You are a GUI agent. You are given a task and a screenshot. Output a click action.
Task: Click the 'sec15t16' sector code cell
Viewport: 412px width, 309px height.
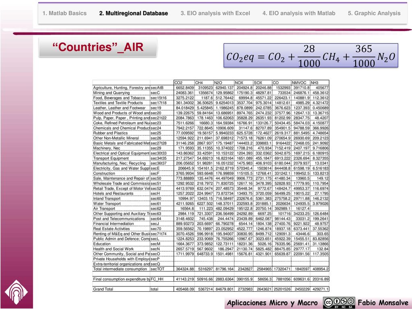click(x=162, y=98)
